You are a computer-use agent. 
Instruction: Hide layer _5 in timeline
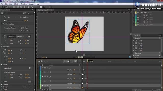(x=45, y=86)
